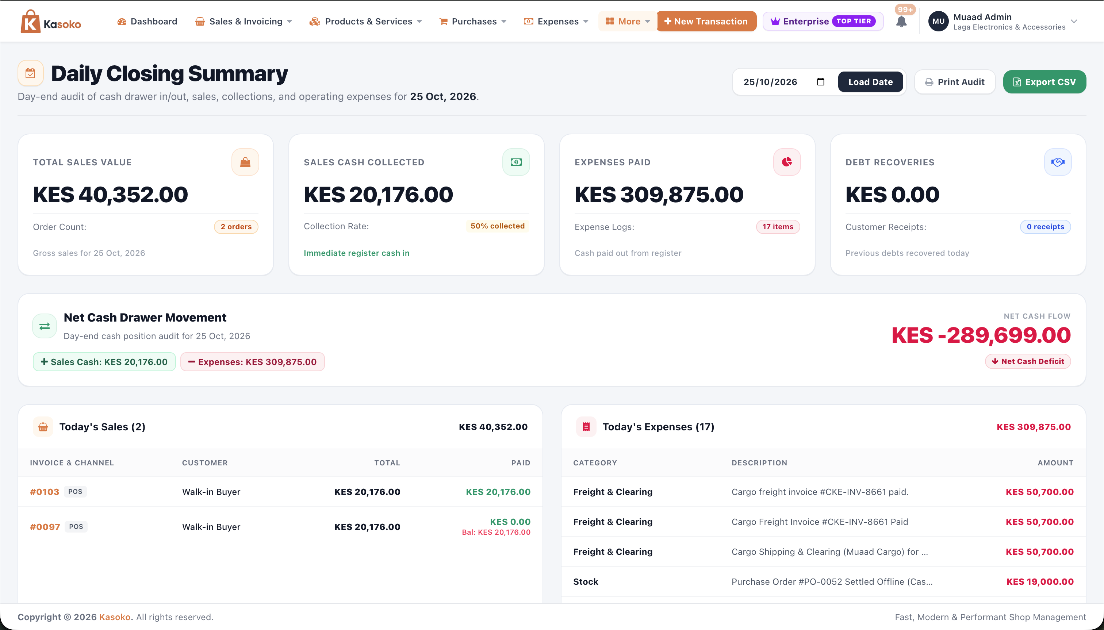Open the Purchases dropdown

click(472, 22)
